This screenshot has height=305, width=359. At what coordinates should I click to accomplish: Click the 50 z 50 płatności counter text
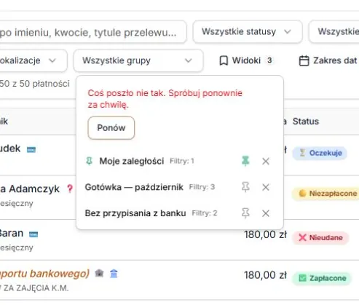tap(34, 84)
